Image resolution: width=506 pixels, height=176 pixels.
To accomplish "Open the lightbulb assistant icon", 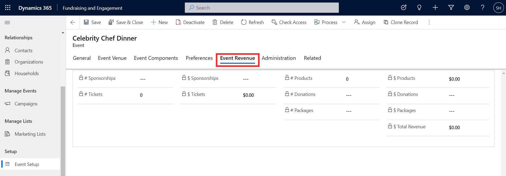I will pos(419,8).
